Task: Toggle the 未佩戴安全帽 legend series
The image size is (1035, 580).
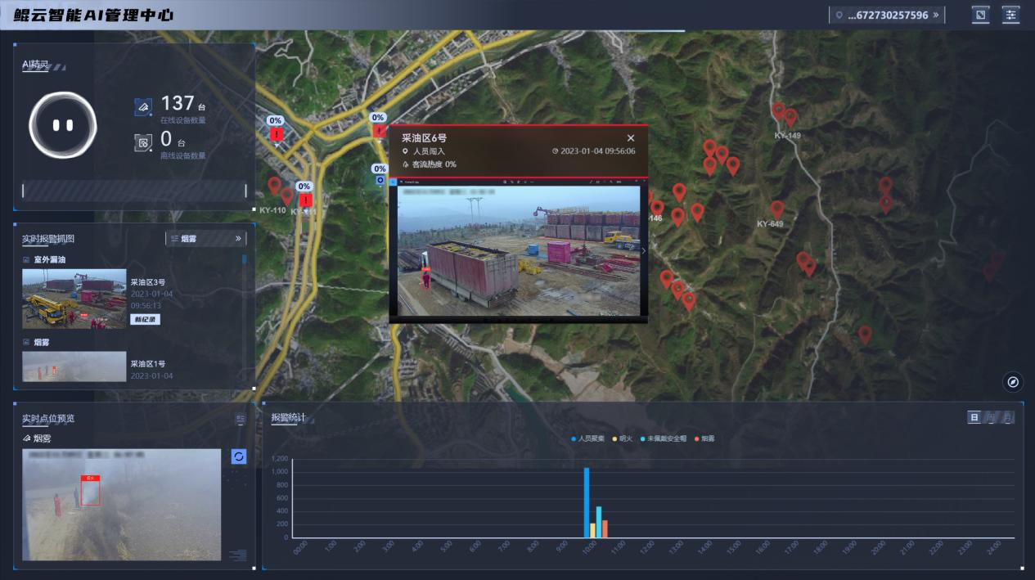Action: pyautogui.click(x=664, y=438)
